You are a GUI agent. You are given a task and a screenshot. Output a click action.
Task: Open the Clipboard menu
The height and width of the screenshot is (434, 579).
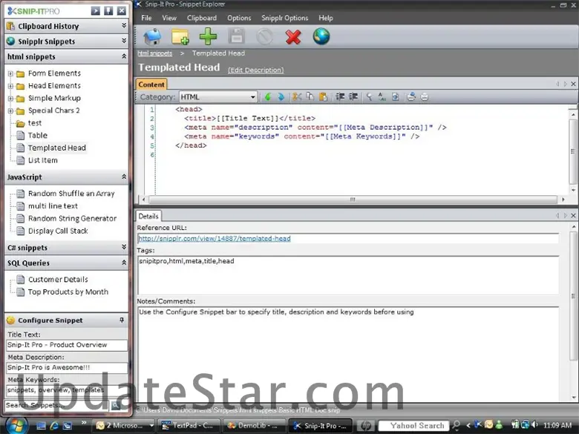tap(201, 18)
